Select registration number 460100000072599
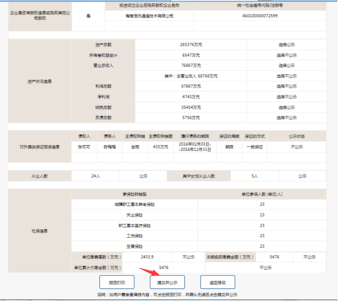 click(260, 16)
